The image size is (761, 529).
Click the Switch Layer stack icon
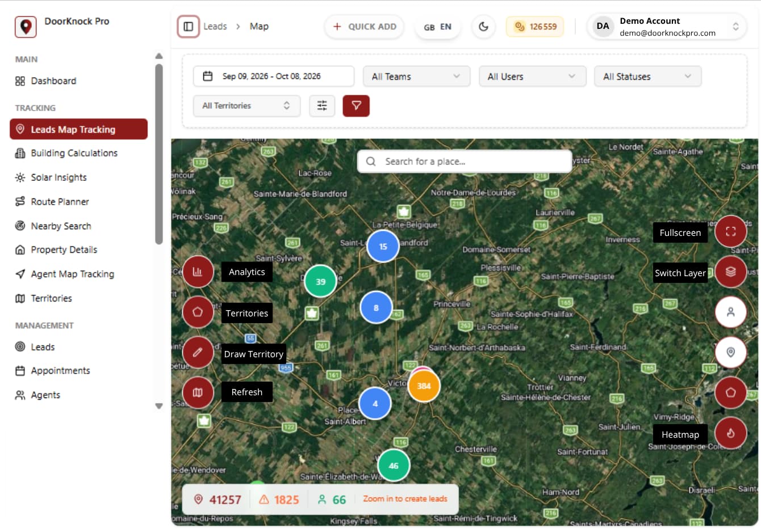pyautogui.click(x=730, y=272)
